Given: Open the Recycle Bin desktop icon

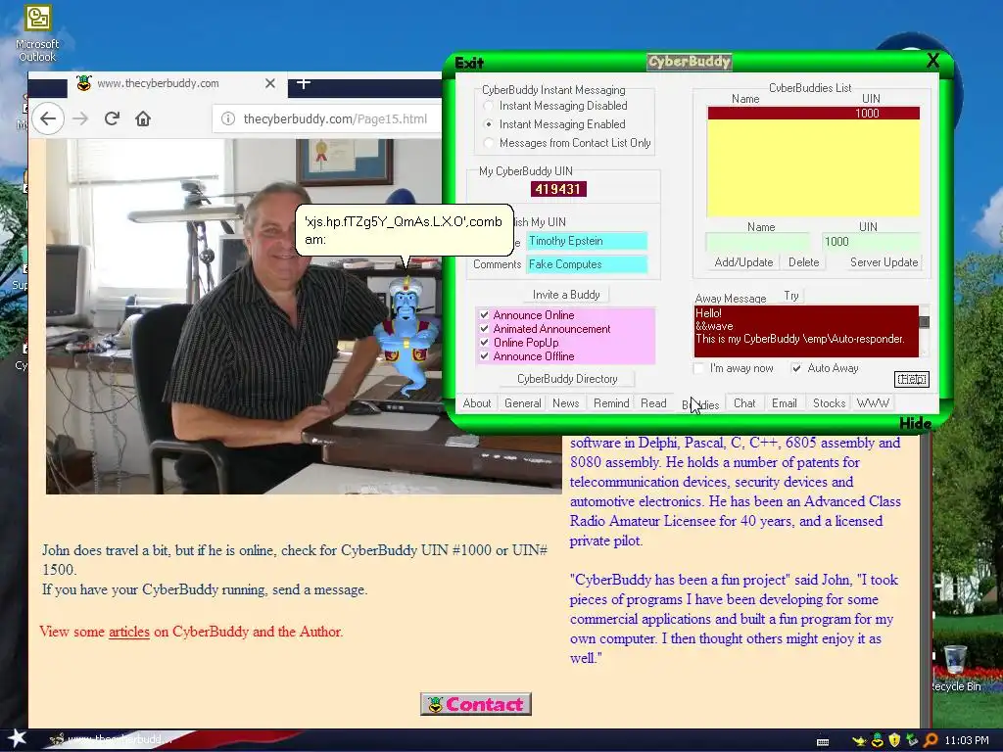Looking at the screenshot, I should (x=956, y=668).
